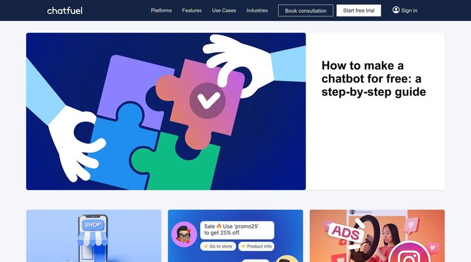Click the 'Go to store' chat button
The image size is (471, 262).
[218, 246]
